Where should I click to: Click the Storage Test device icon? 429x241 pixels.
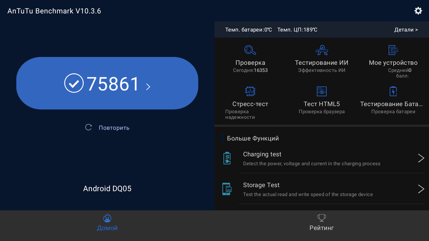pos(227,189)
